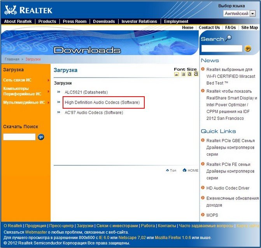Click the top search go button
261x248 pixels.
[x=248, y=49]
